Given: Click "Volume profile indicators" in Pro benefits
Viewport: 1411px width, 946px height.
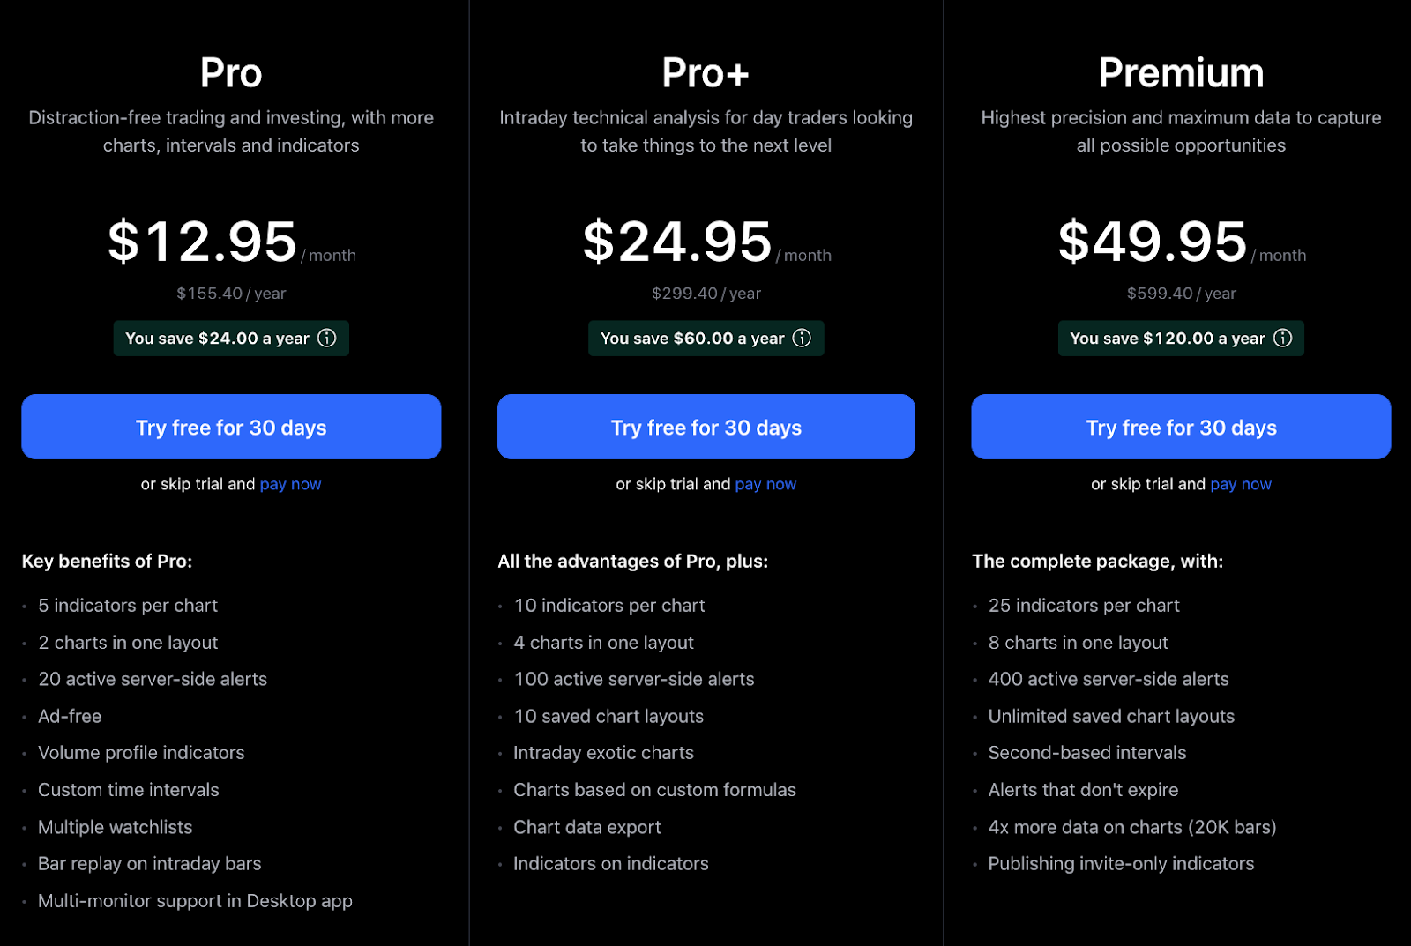Looking at the screenshot, I should point(141,753).
